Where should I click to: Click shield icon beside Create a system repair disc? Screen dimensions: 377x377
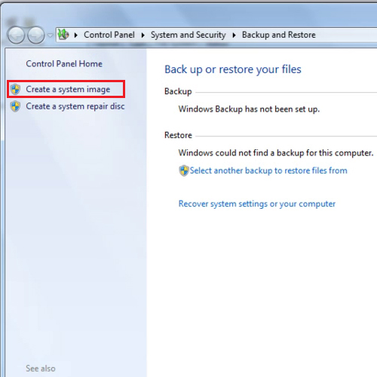[x=15, y=106]
